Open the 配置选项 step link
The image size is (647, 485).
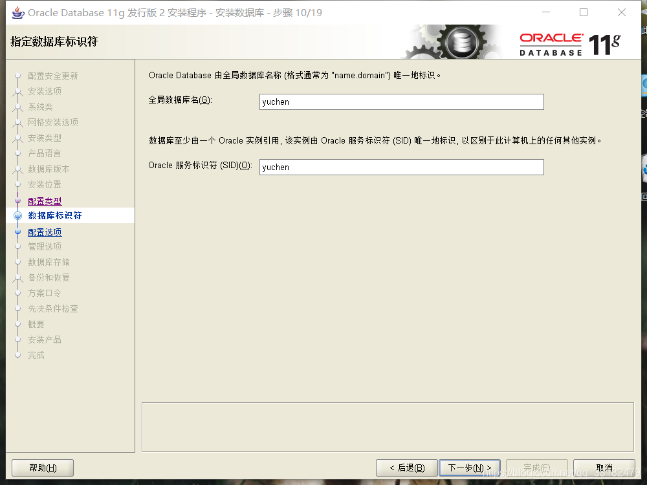[x=45, y=232]
